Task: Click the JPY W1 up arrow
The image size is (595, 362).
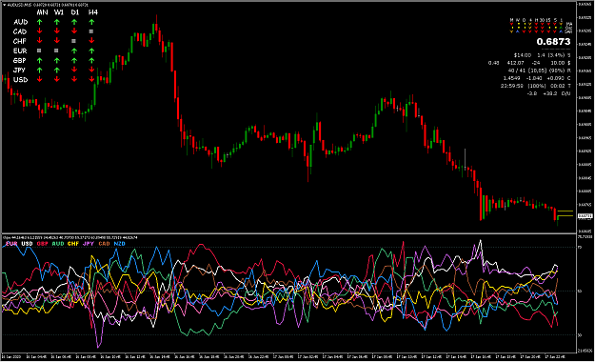Action: [57, 70]
